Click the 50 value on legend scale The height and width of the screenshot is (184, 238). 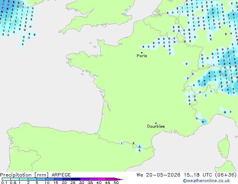pyautogui.click(x=116, y=182)
